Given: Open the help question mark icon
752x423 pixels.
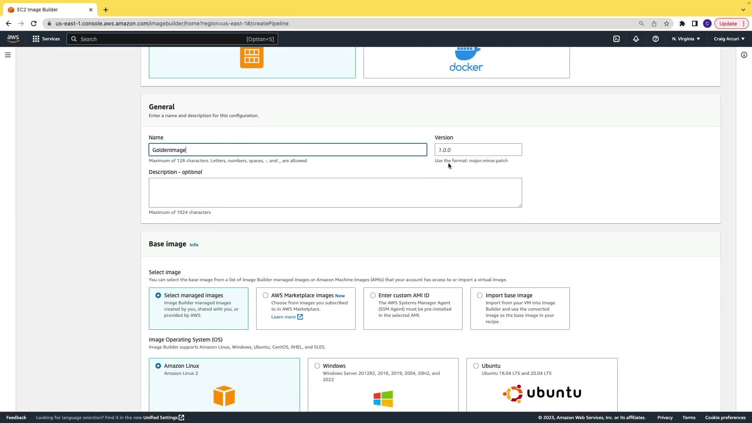Looking at the screenshot, I should (655, 39).
